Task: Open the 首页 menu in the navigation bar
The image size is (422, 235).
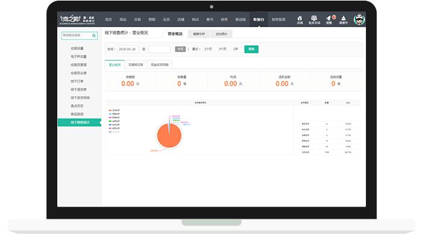Action: [109, 19]
